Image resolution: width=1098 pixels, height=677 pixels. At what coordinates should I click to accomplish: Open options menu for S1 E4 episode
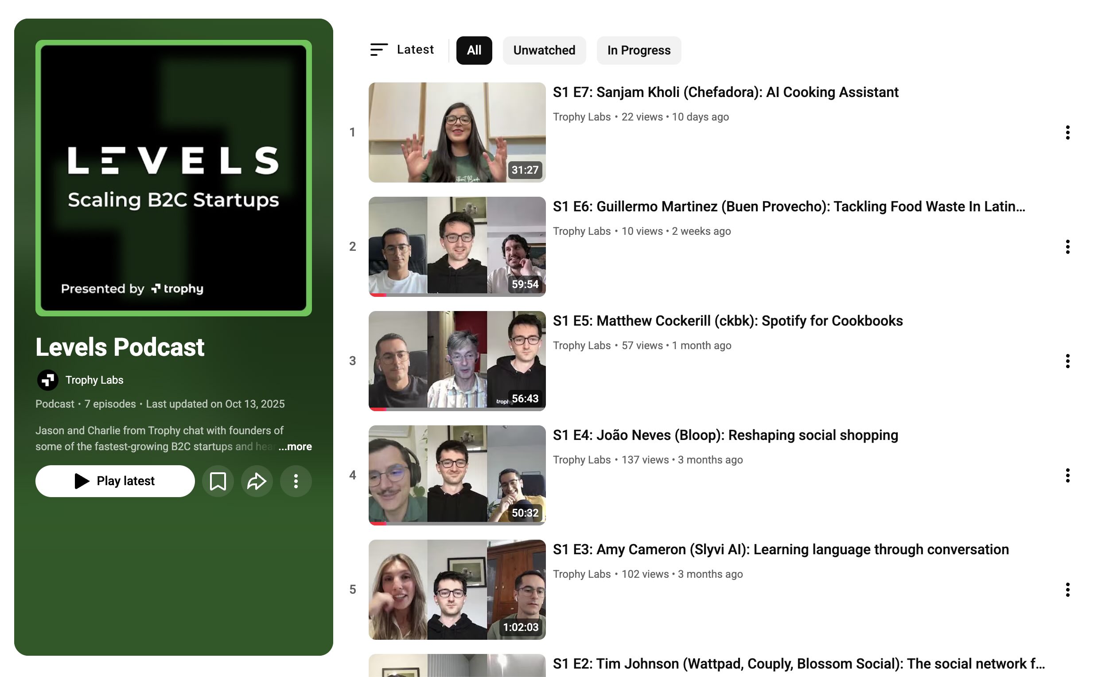click(x=1067, y=475)
